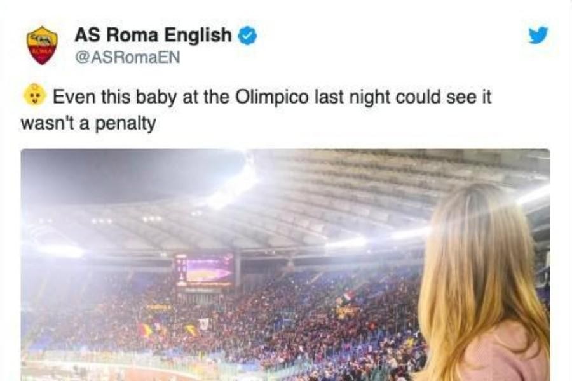Screen dimensions: 572x381
Task: Click the purple scoreboard screen in photo
Action: click(205, 270)
